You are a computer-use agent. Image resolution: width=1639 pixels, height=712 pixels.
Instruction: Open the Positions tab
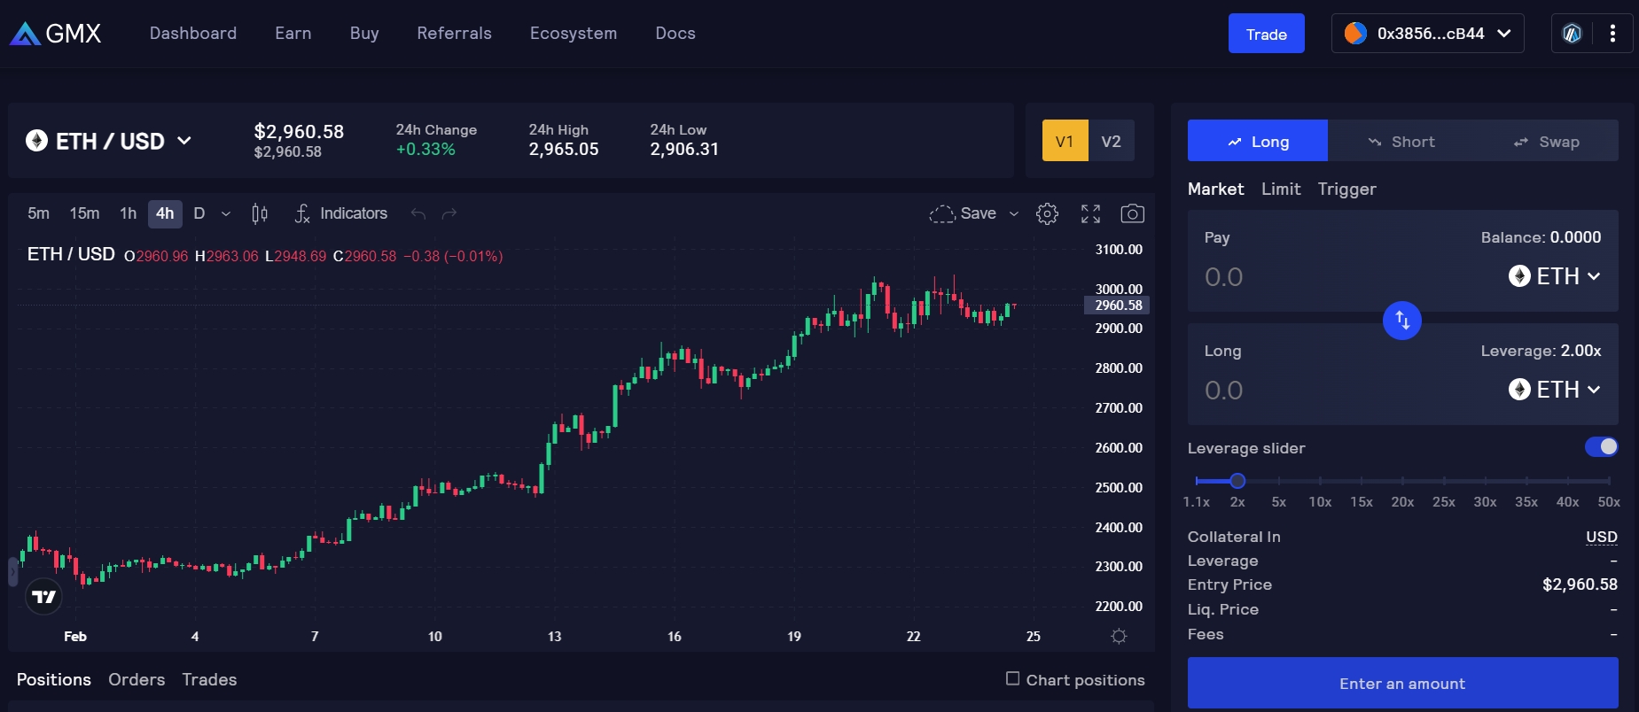pyautogui.click(x=54, y=679)
